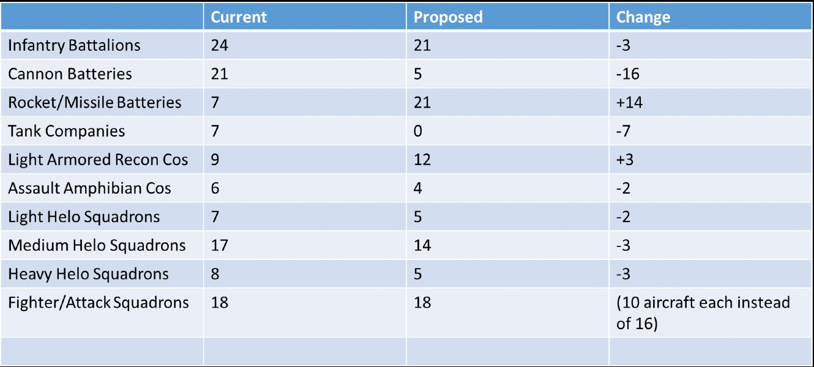
Task: Select the "Medium Helo Squadrons" label
Action: tap(97, 246)
